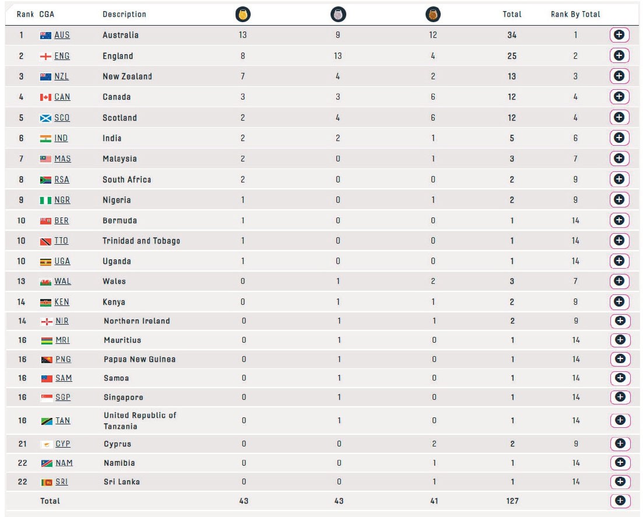Expand the New Zealand row
Screen dimensions: 643x517
620,76
